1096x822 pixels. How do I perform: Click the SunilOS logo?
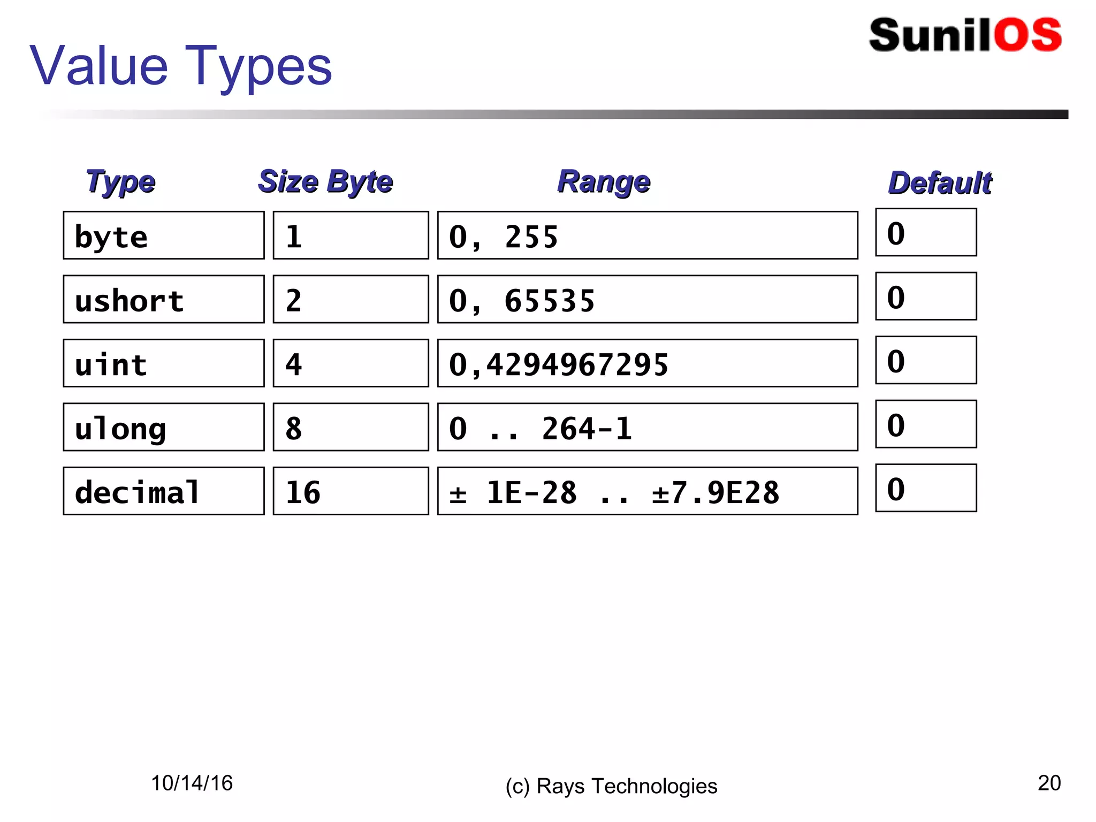(x=965, y=35)
